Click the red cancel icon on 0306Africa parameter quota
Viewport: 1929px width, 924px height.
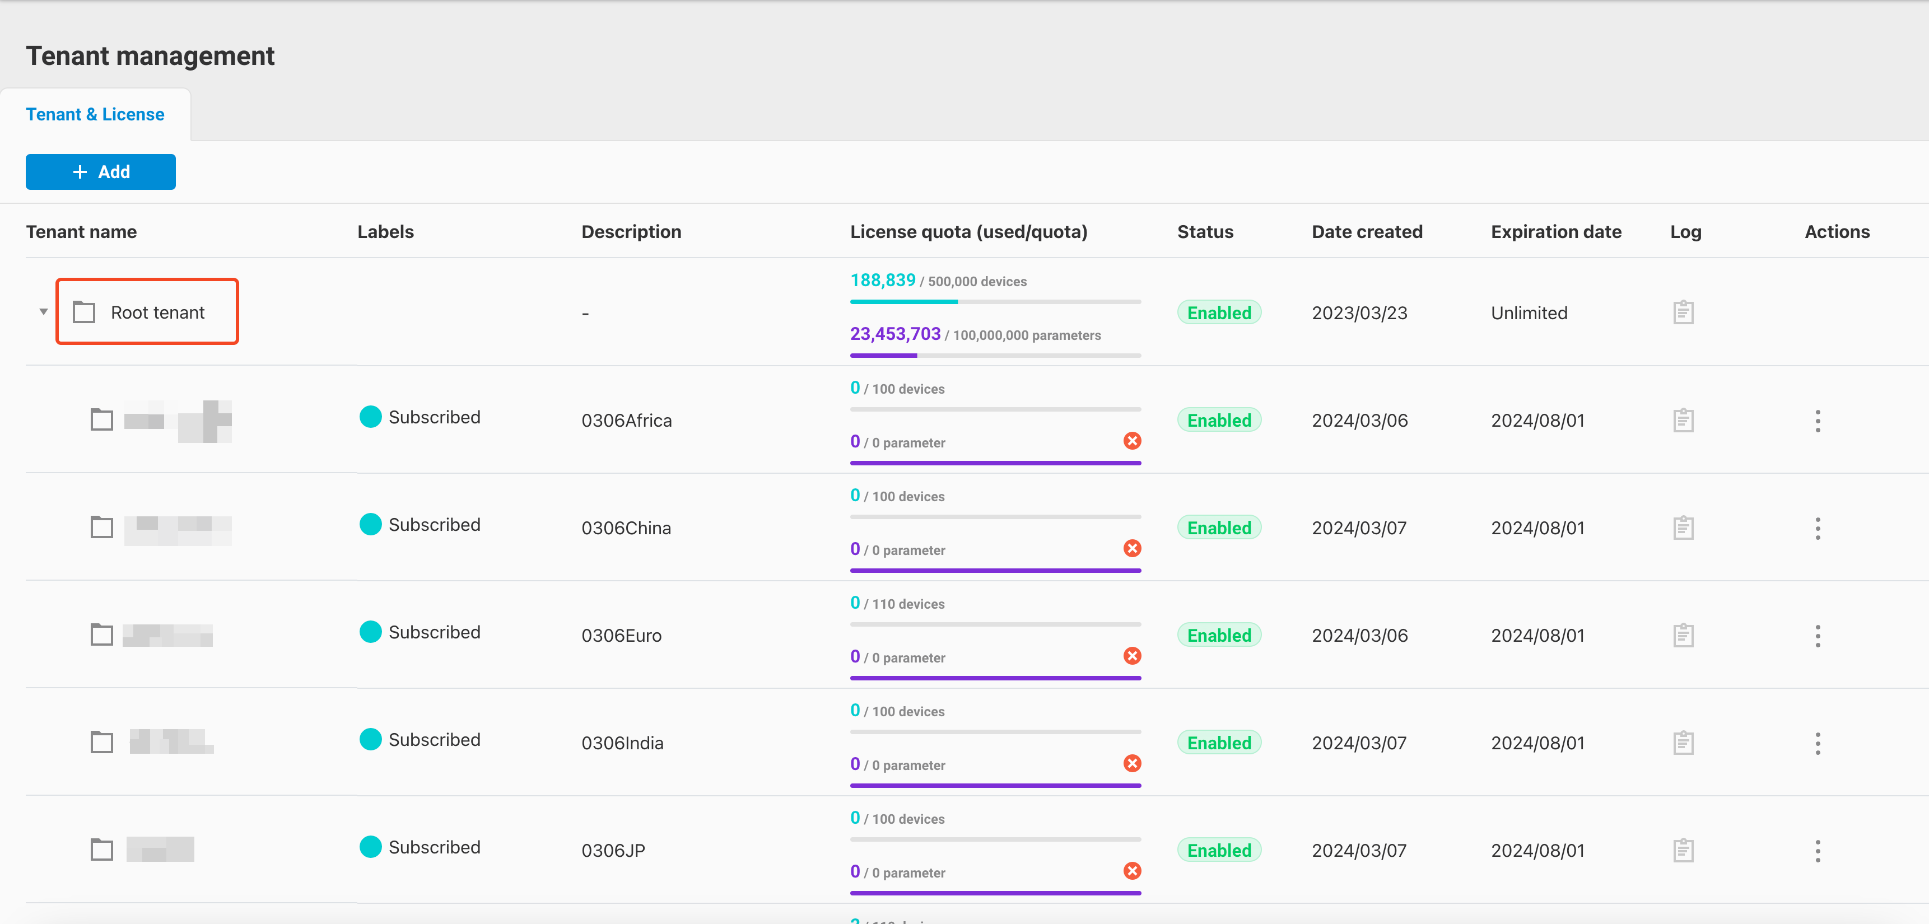pos(1132,441)
